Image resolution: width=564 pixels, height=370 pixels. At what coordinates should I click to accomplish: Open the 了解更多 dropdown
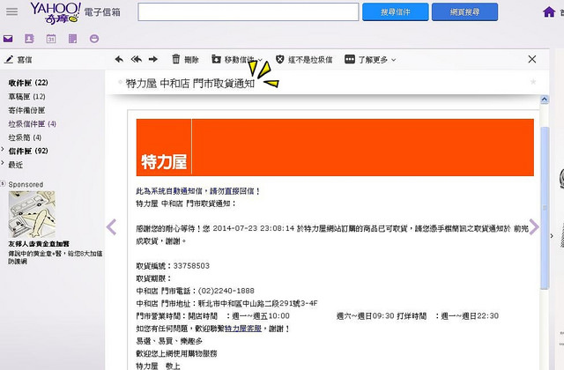[x=370, y=59]
